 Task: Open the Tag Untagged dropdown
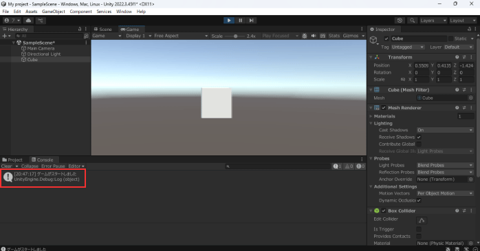click(x=408, y=47)
